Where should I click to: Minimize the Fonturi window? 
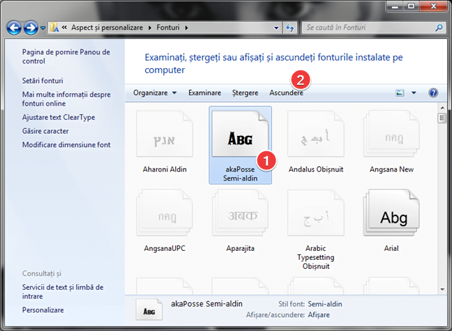395,6
